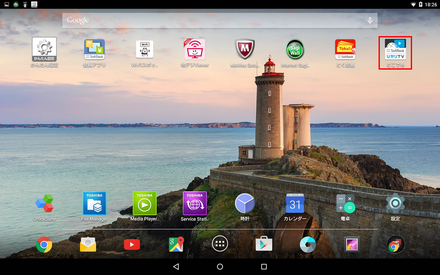
Task: Launch Toshiba Service Station
Action: (195, 204)
